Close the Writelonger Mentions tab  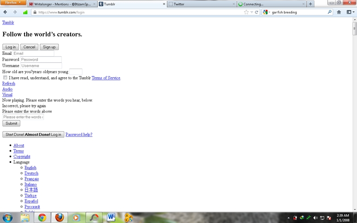[x=94, y=4]
